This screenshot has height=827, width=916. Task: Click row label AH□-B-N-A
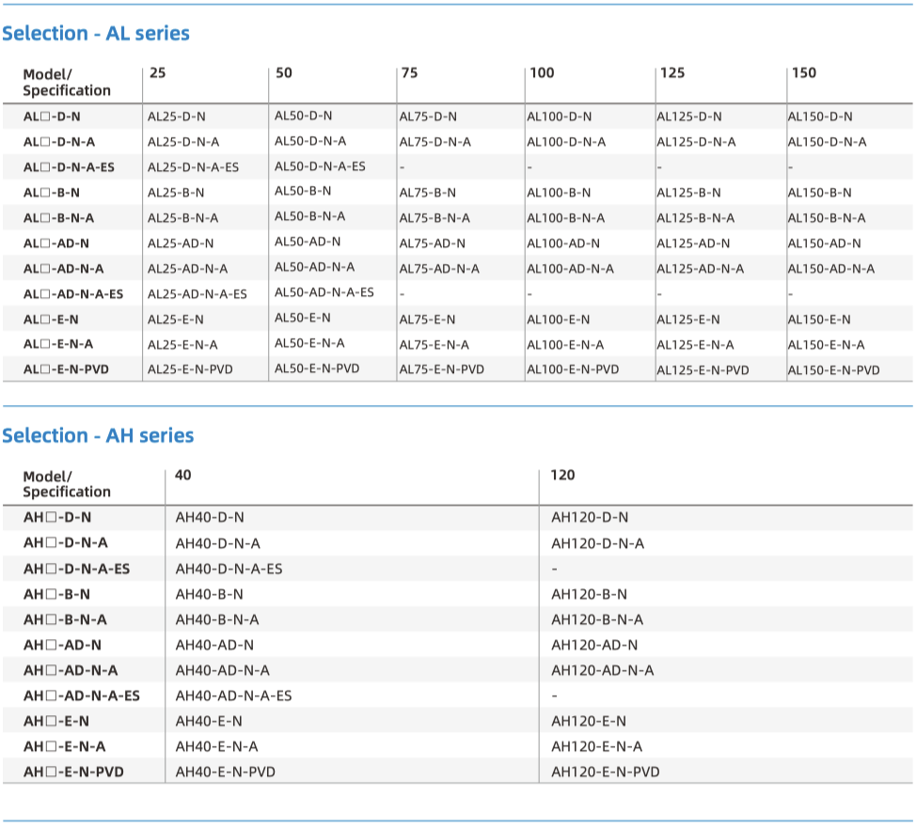click(66, 620)
